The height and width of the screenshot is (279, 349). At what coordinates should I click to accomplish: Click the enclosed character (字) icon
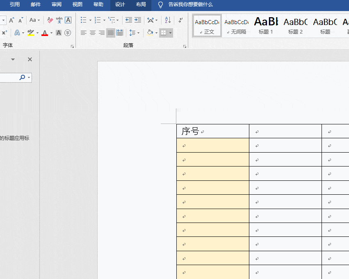tap(68, 33)
